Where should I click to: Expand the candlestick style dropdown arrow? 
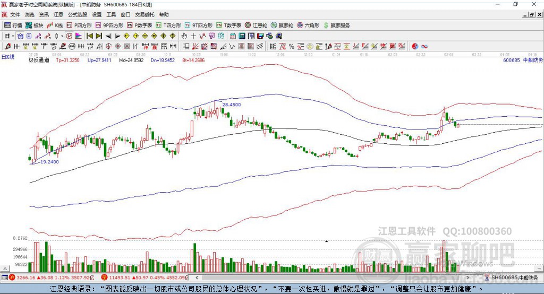tap(62, 36)
